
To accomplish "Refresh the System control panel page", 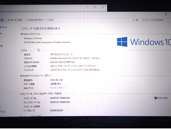I will click(137, 20).
